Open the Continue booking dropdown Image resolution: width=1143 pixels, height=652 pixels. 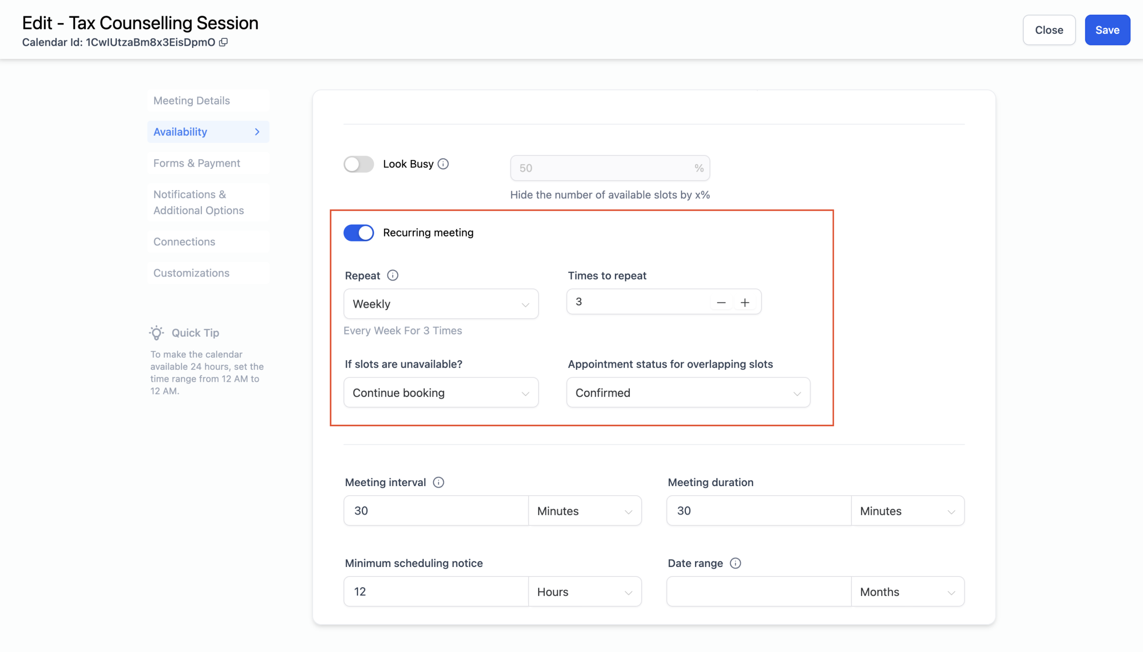coord(441,393)
